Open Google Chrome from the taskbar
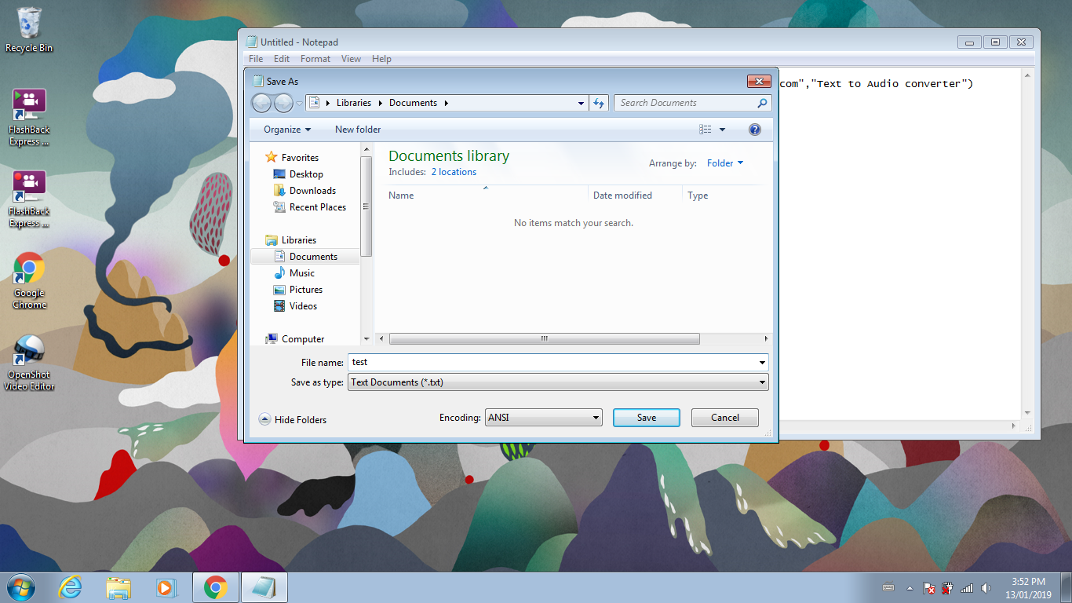This screenshot has width=1072, height=603. [215, 587]
